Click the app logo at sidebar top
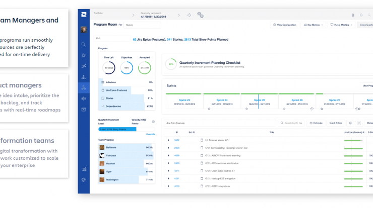Image resolution: width=373 pixels, height=208 pixels. tap(84, 15)
